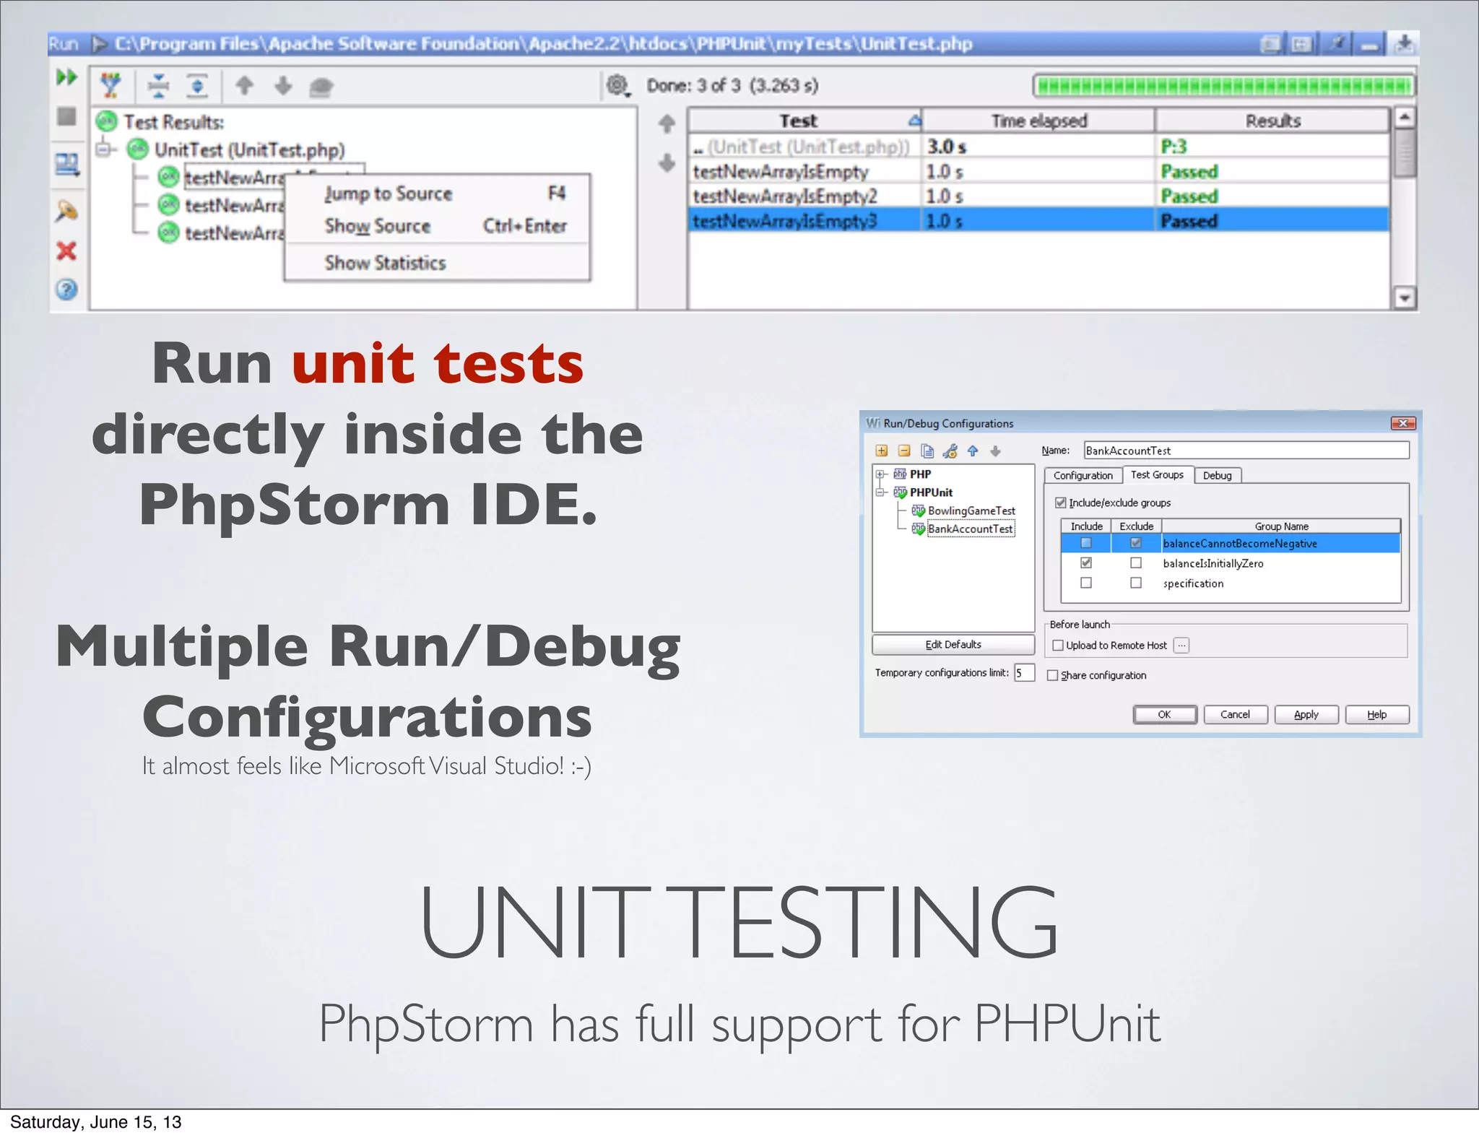Move configuration down with the gray arrow
Image resolution: width=1479 pixels, height=1138 pixels.
[996, 451]
